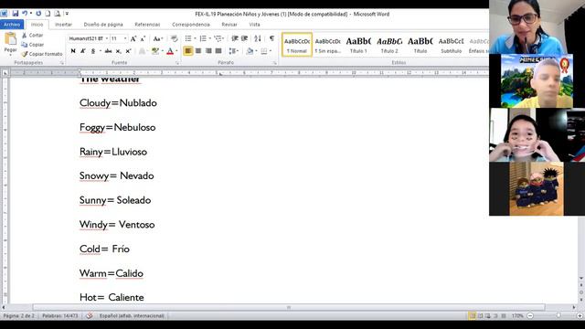Apply the Título 2 style

point(389,45)
